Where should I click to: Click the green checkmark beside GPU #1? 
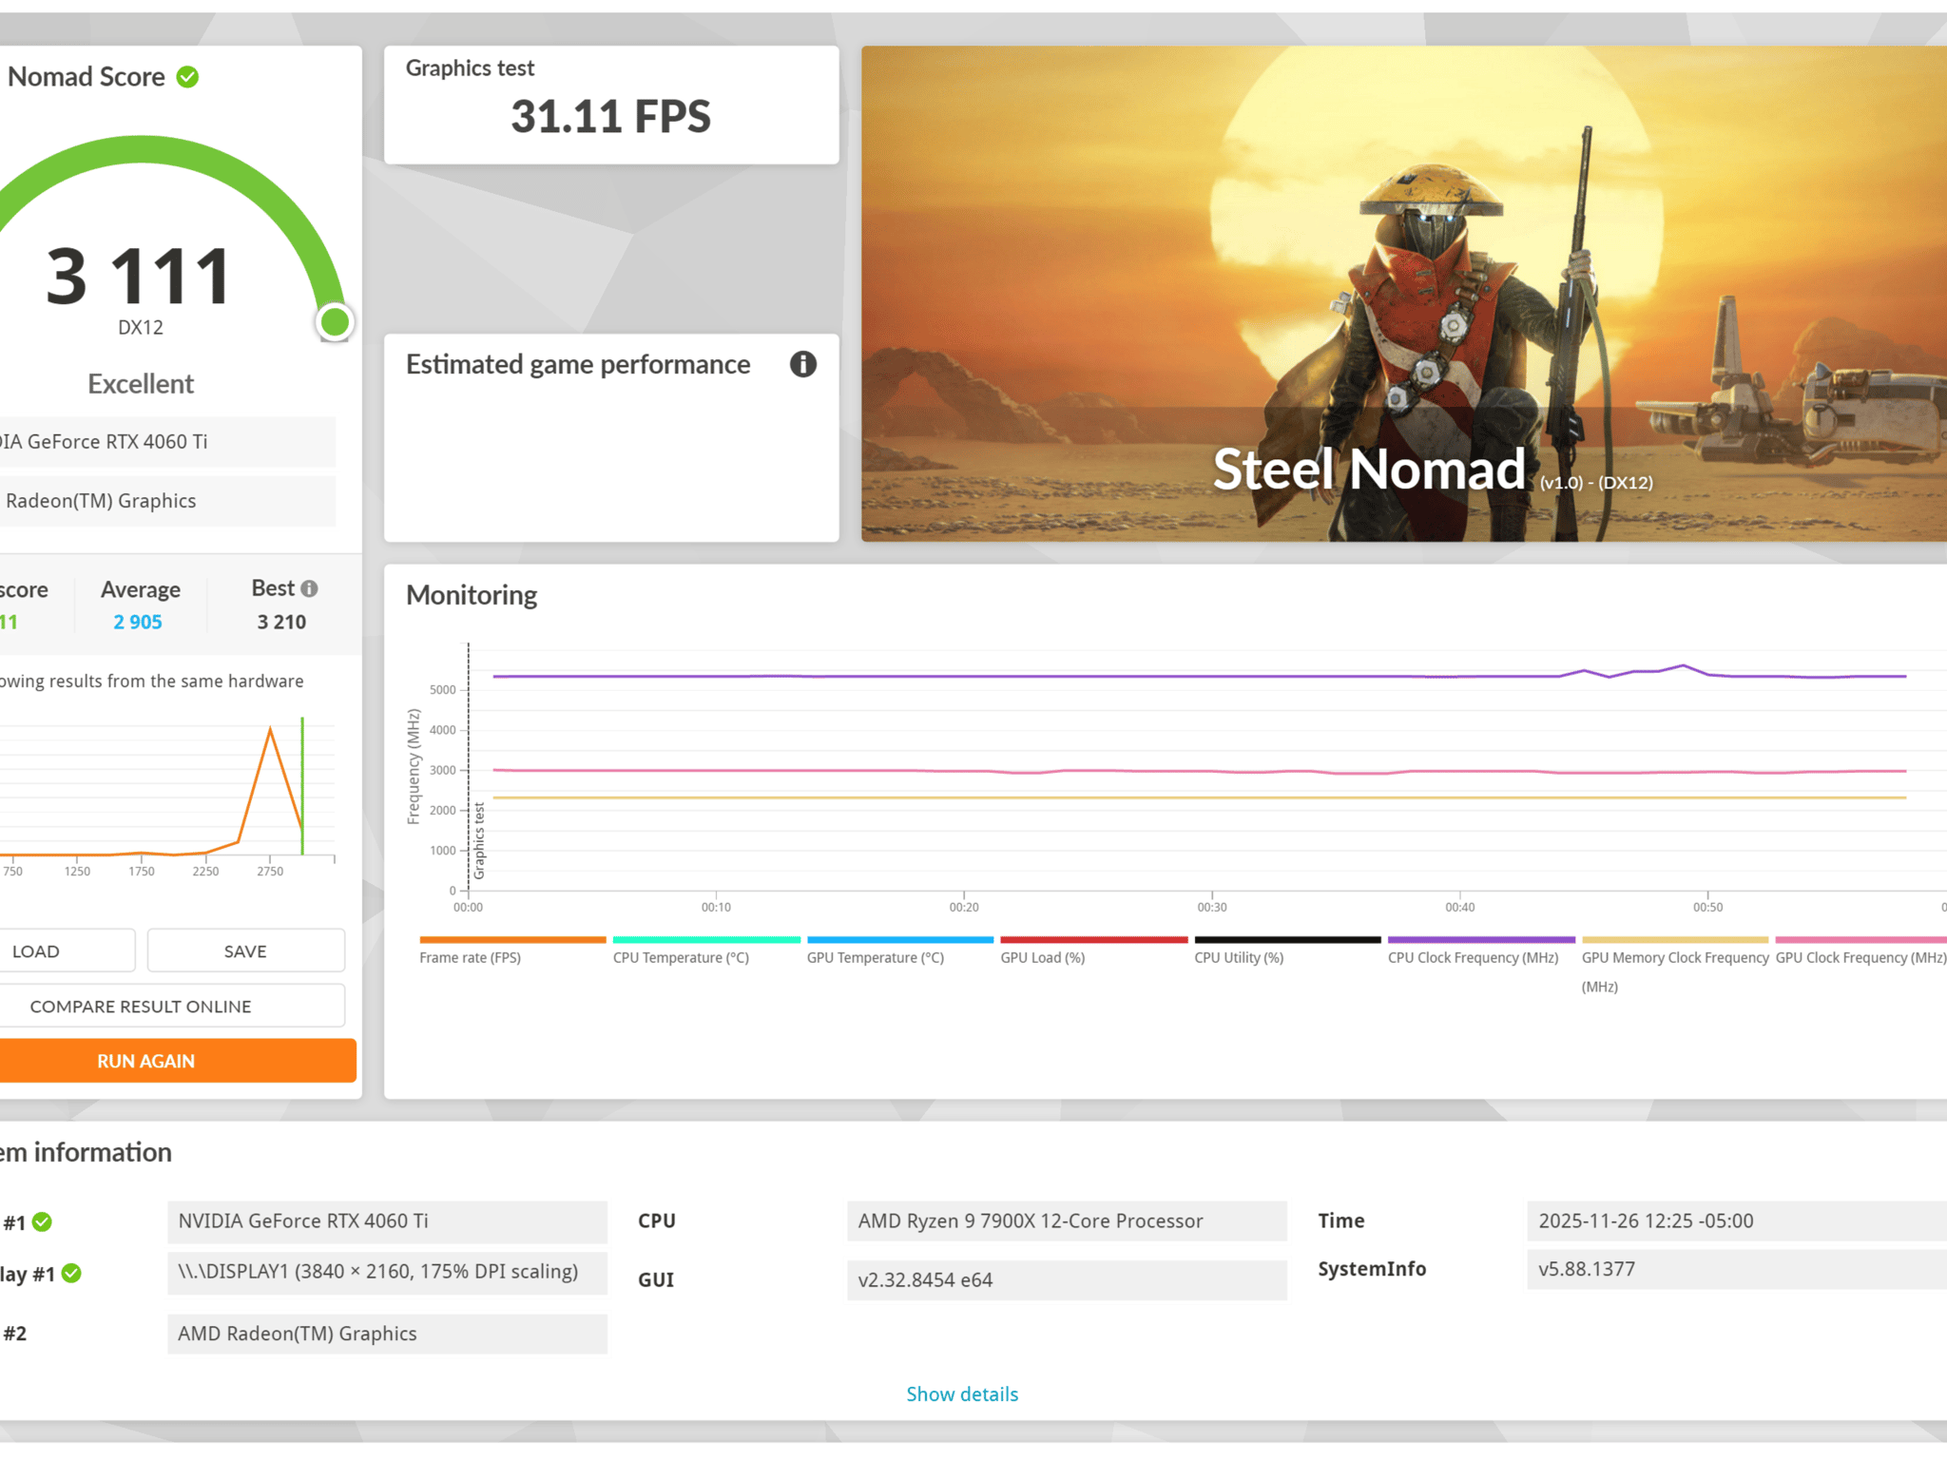pyautogui.click(x=42, y=1222)
